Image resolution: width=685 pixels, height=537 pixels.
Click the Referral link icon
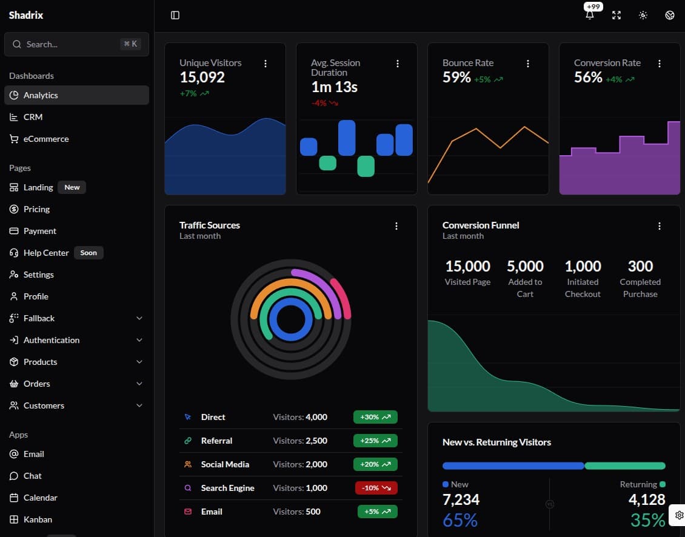tap(188, 441)
